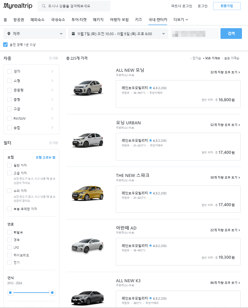This screenshot has width=248, height=308.
Task: Click the yellow THE NEW 스파크 car image
Action: point(88,193)
